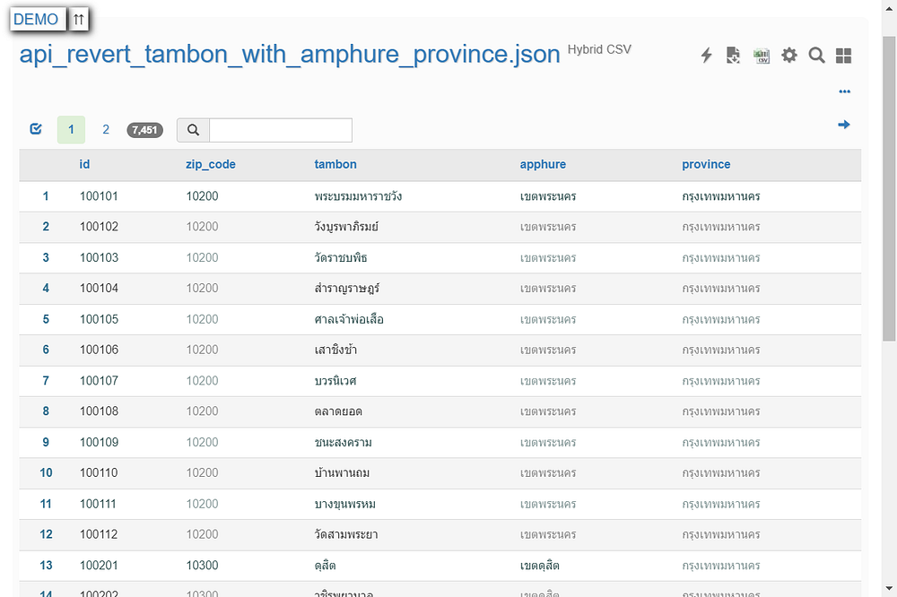Click the province column header
The image size is (897, 597).
point(706,165)
